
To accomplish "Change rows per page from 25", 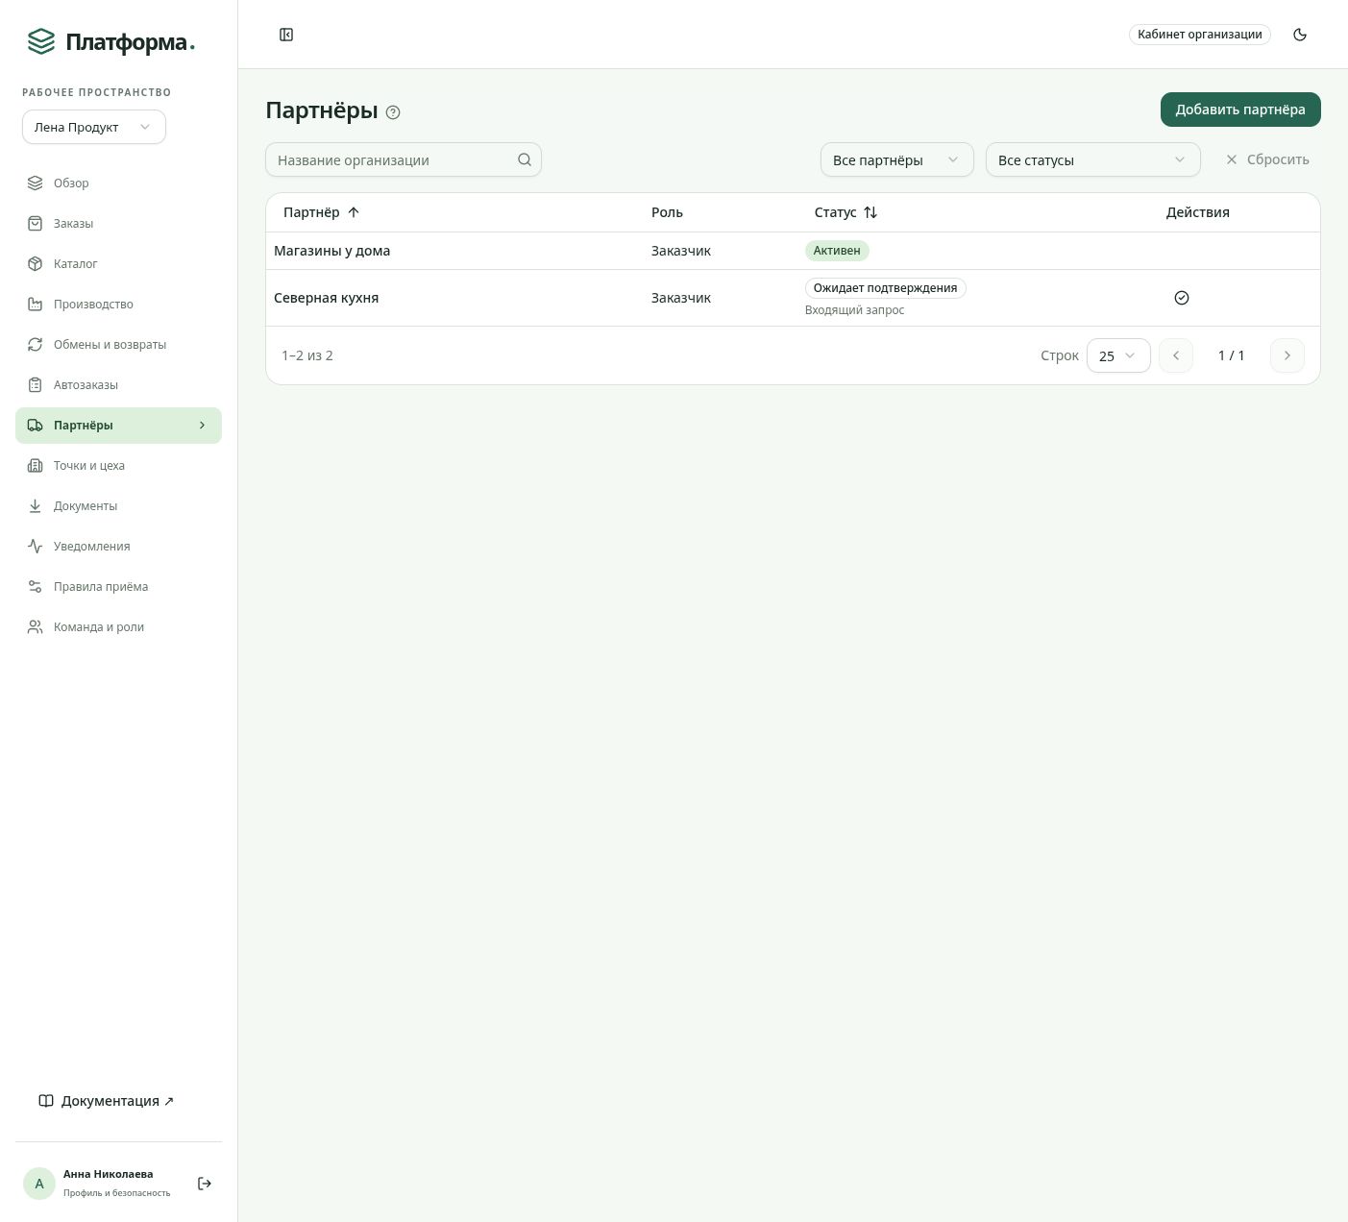I will [1118, 355].
